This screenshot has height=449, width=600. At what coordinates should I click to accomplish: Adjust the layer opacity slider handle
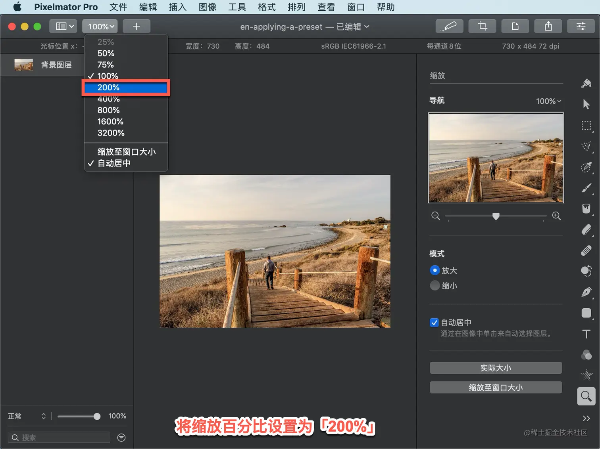pos(97,416)
